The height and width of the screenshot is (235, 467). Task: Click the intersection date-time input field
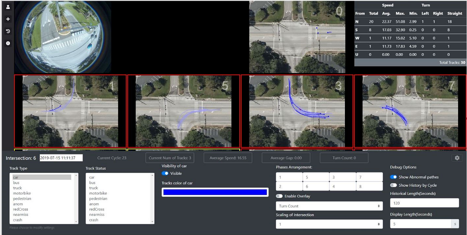pos(61,158)
